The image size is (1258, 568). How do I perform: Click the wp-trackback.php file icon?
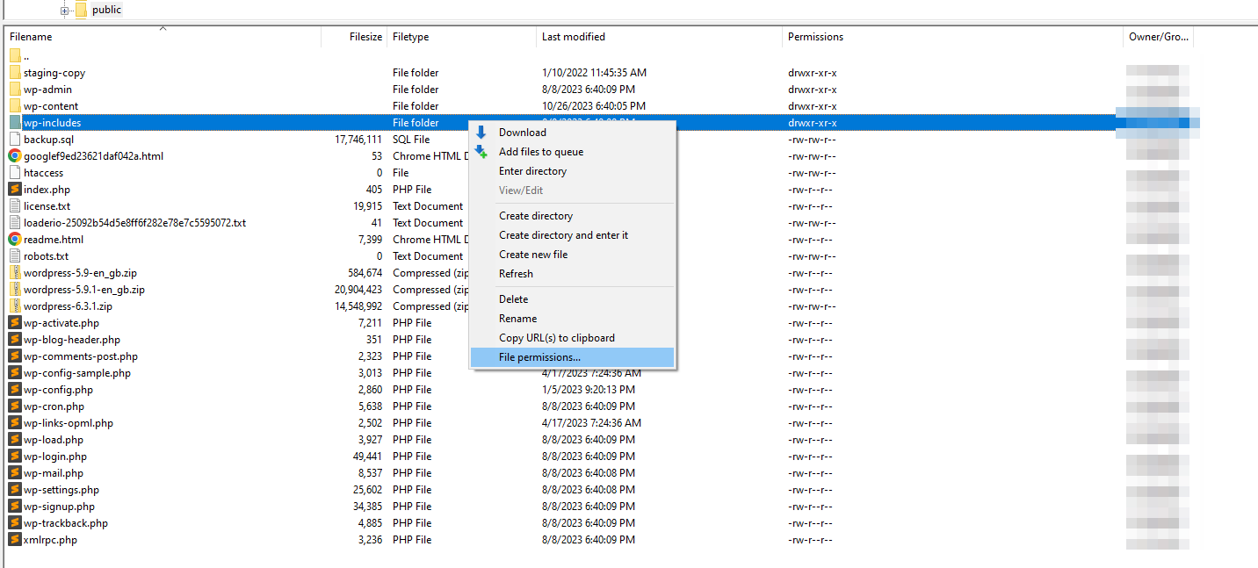pos(15,523)
